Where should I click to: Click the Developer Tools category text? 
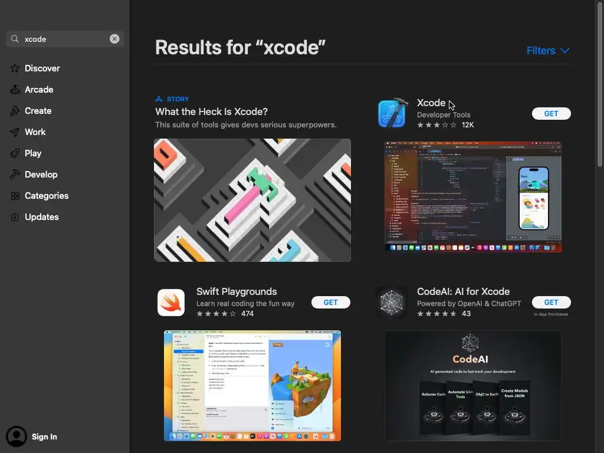tap(444, 115)
